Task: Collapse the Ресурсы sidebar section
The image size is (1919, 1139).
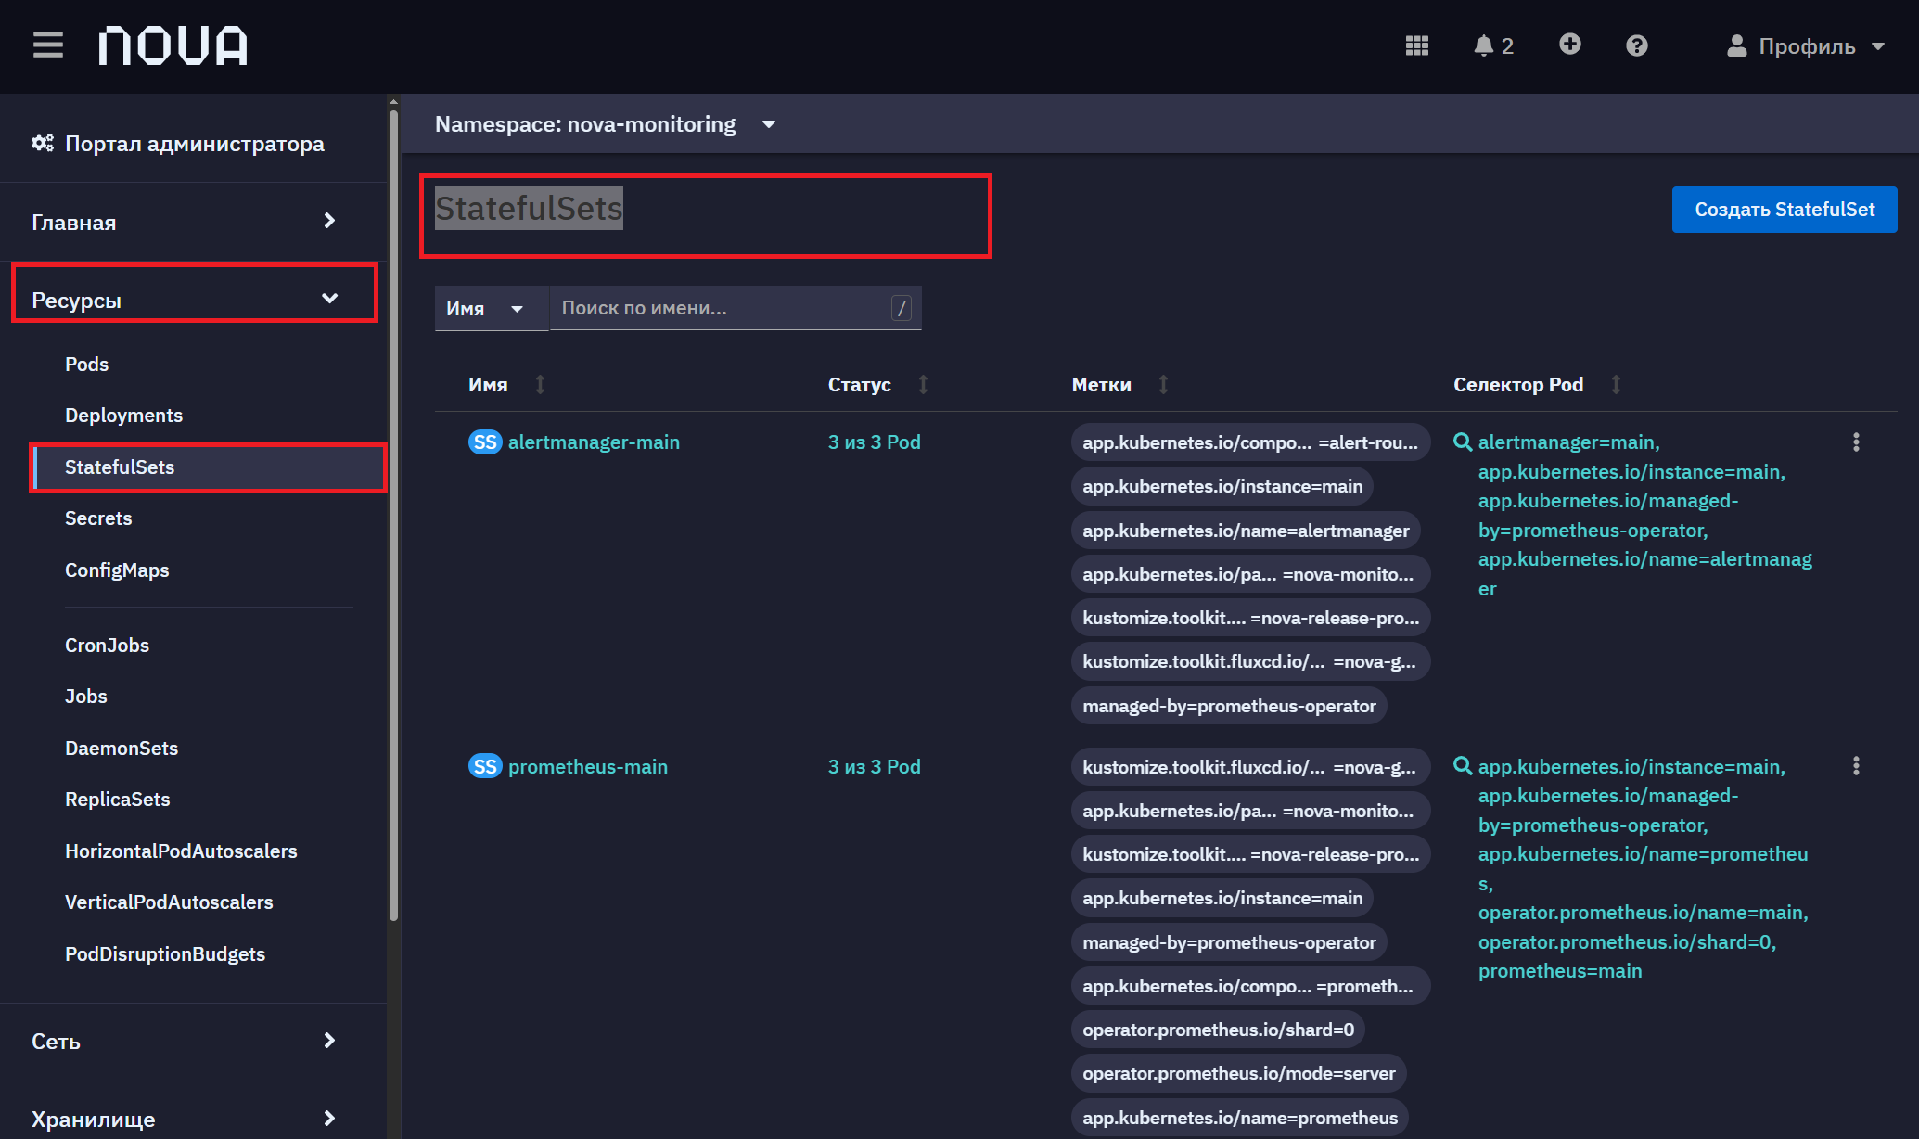Action: [195, 300]
